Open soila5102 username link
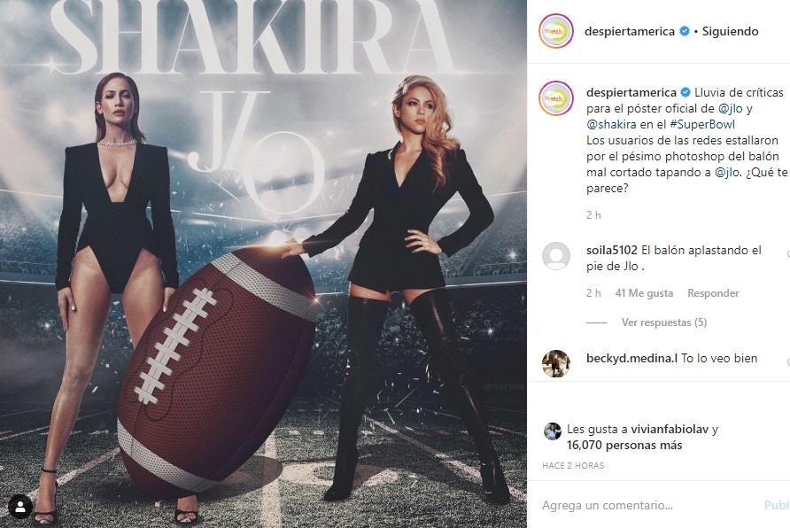 (x=612, y=250)
